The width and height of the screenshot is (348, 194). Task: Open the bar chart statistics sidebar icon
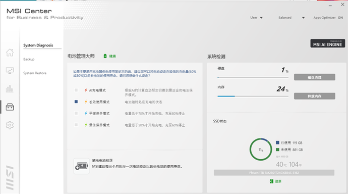[x=10, y=89]
